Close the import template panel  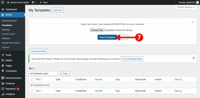(x=193, y=22)
